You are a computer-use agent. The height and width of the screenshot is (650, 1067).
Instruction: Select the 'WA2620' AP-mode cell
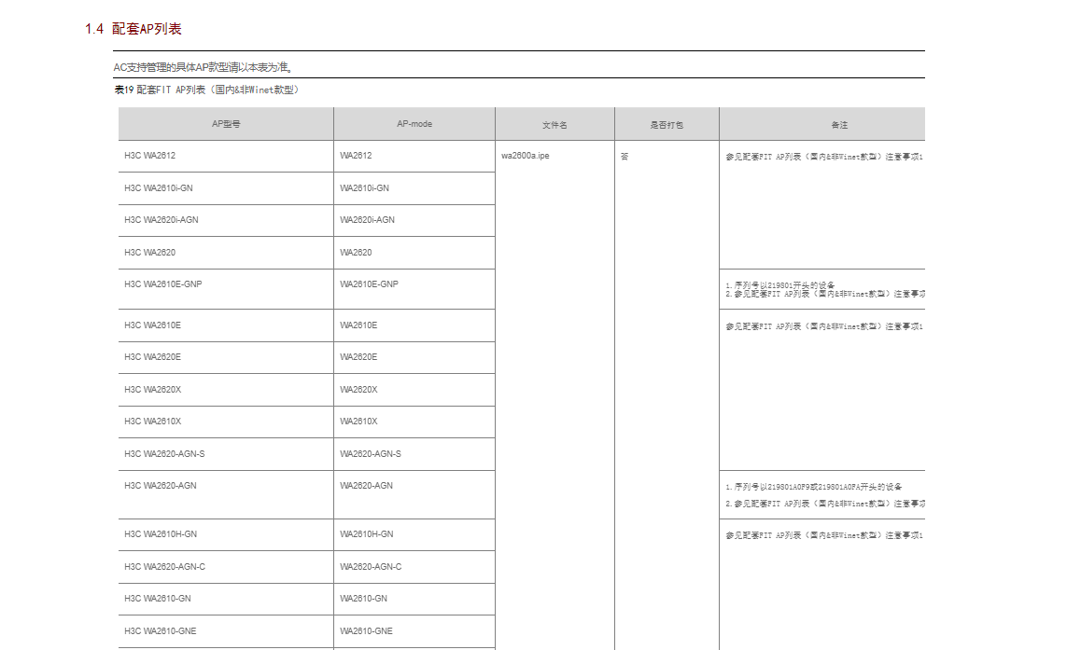point(414,253)
